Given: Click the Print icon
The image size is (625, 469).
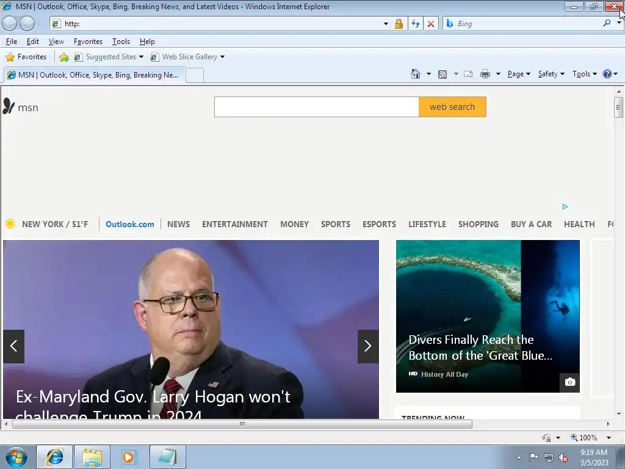Looking at the screenshot, I should point(485,74).
